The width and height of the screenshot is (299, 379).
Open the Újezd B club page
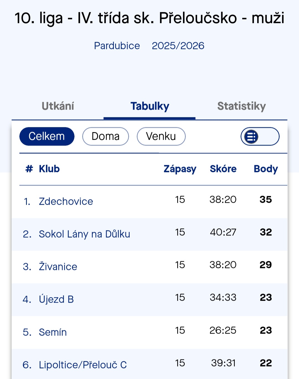56,299
